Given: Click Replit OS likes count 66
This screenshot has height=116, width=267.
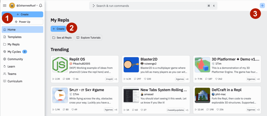Looking at the screenshot, I should pyautogui.click(x=76, y=79).
